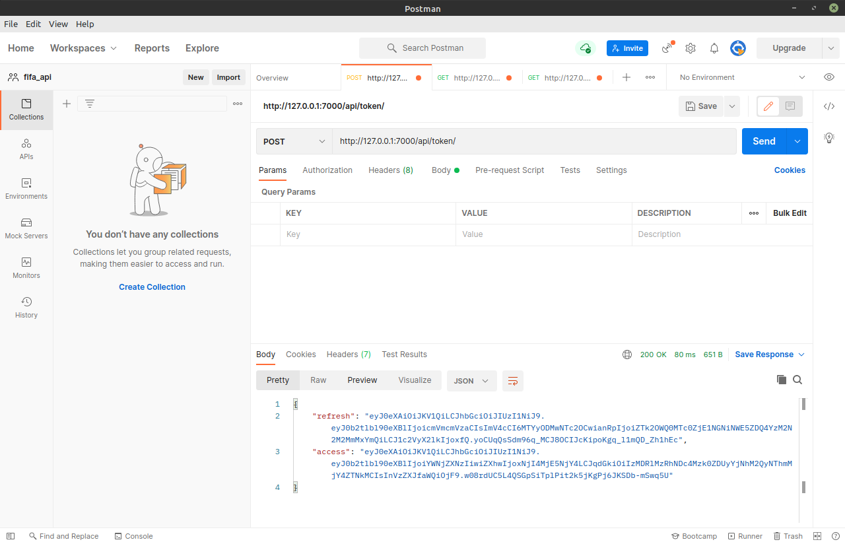The width and height of the screenshot is (845, 544).
Task: Toggle the environment quick look eye
Action: (829, 77)
